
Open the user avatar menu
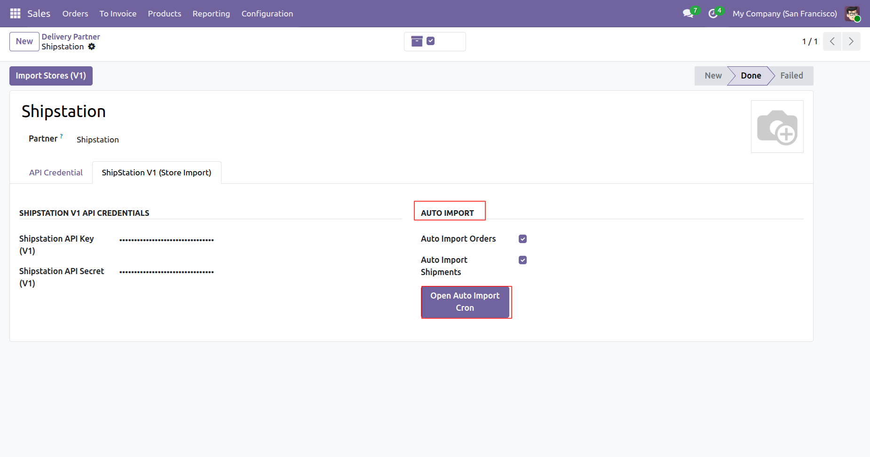pyautogui.click(x=852, y=14)
